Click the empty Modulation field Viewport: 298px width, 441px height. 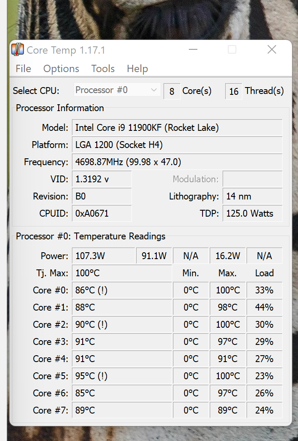coord(252,179)
